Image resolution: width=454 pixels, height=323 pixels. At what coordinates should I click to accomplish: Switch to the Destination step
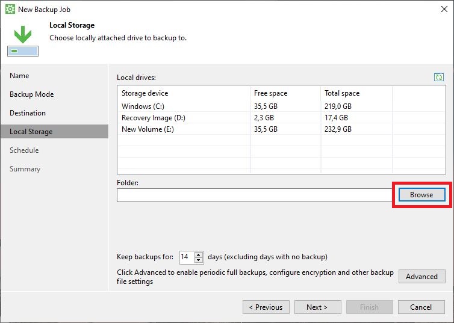click(x=28, y=112)
